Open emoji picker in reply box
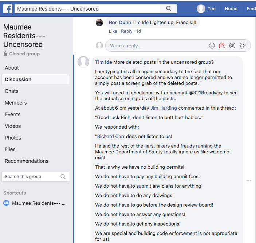 coord(212,46)
